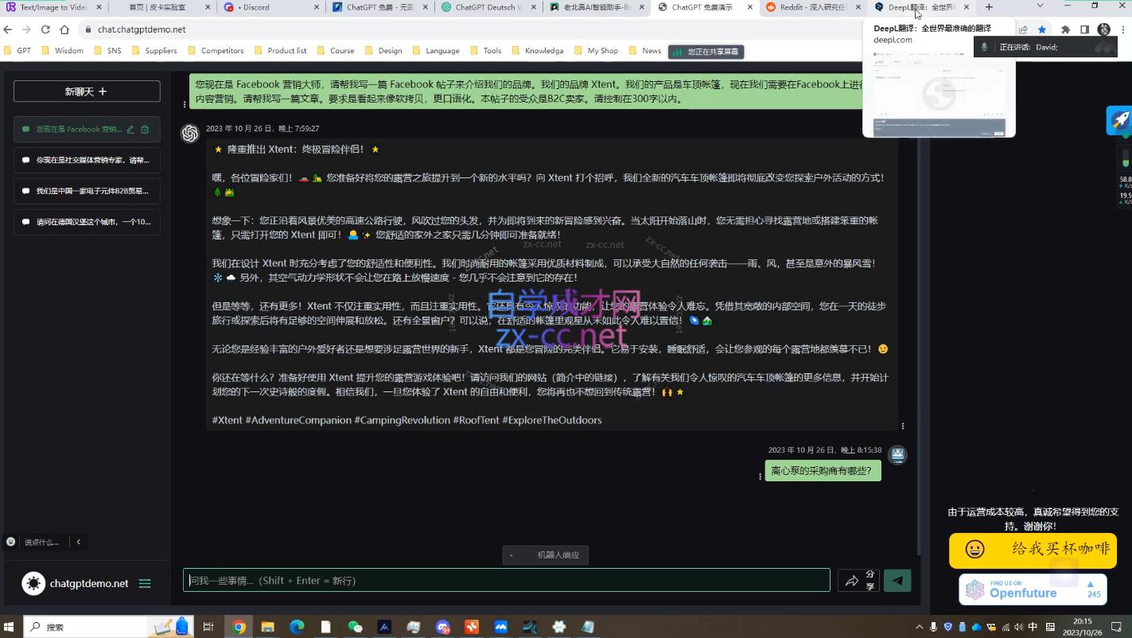Reload the page with the refresh icon
Image resolution: width=1132 pixels, height=638 pixels.
tap(45, 29)
